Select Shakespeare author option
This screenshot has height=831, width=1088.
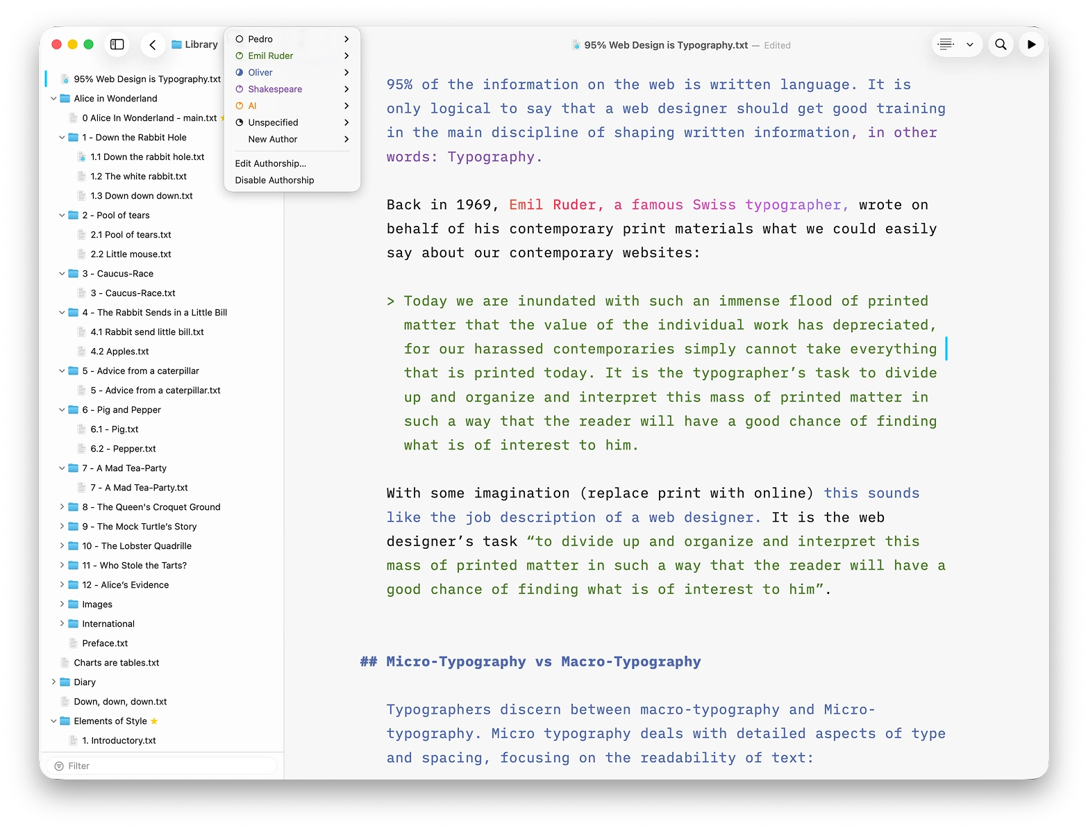pos(292,89)
